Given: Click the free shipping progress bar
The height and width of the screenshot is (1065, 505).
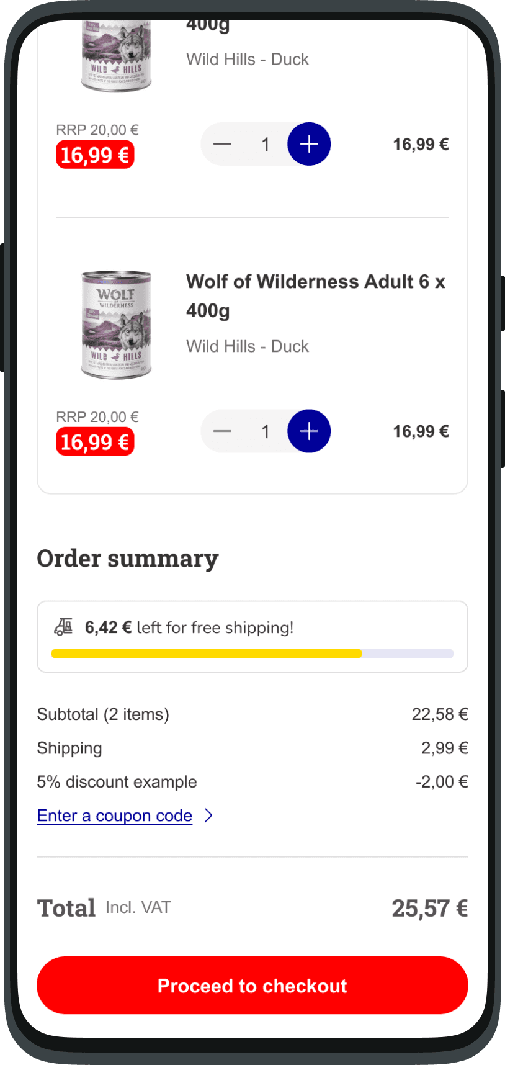Looking at the screenshot, I should click(x=253, y=654).
